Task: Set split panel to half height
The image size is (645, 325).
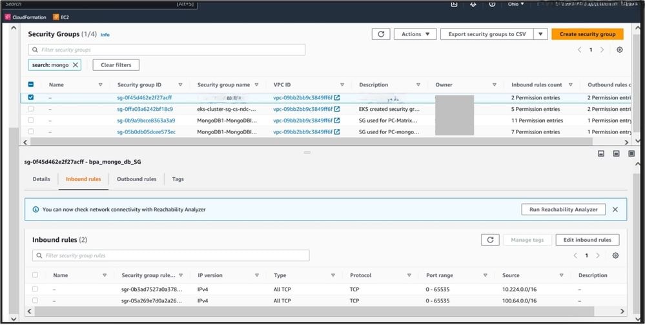Action: click(x=616, y=153)
